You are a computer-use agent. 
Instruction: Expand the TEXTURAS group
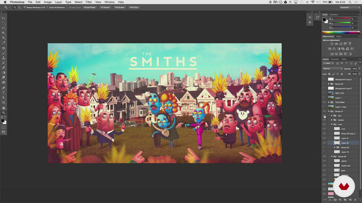coord(329,102)
